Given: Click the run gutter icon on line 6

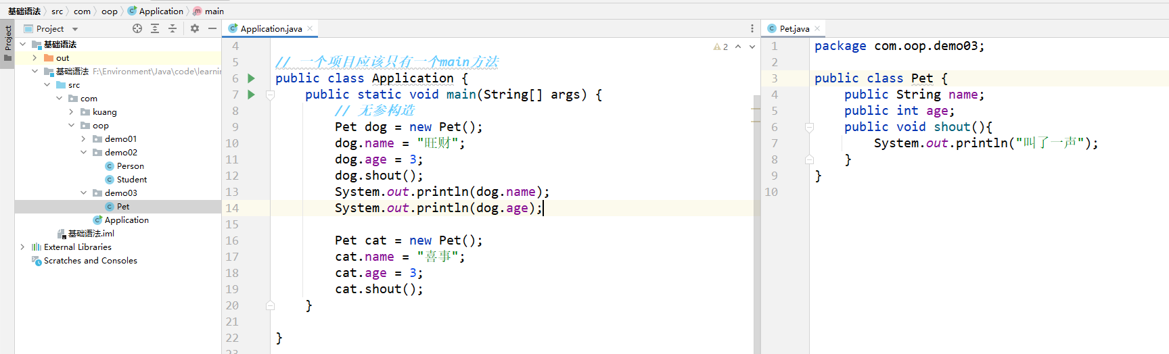Looking at the screenshot, I should pyautogui.click(x=251, y=78).
